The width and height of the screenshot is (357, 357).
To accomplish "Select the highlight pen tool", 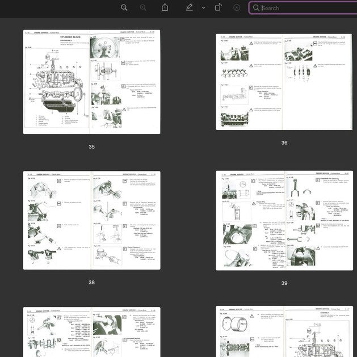I will (189, 7).
